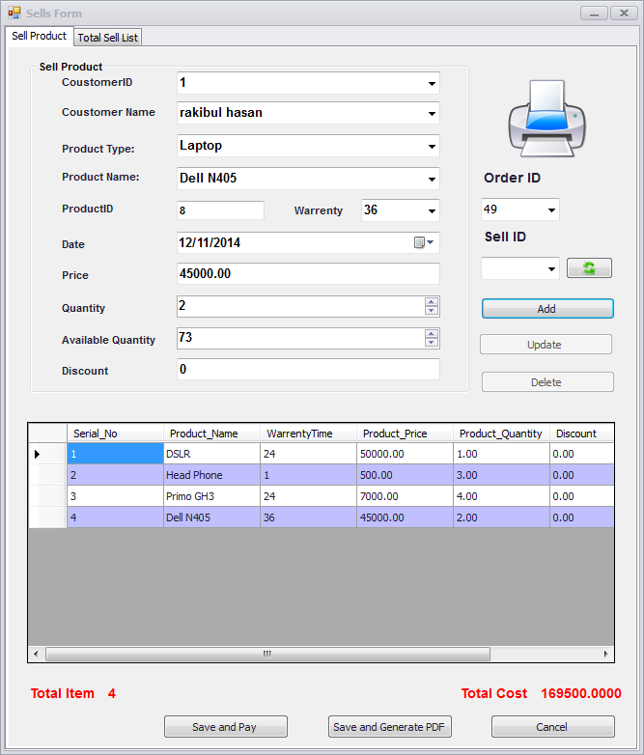Decrease Available Quantity with down arrow
Viewport: 644px width, 755px height.
tap(432, 343)
